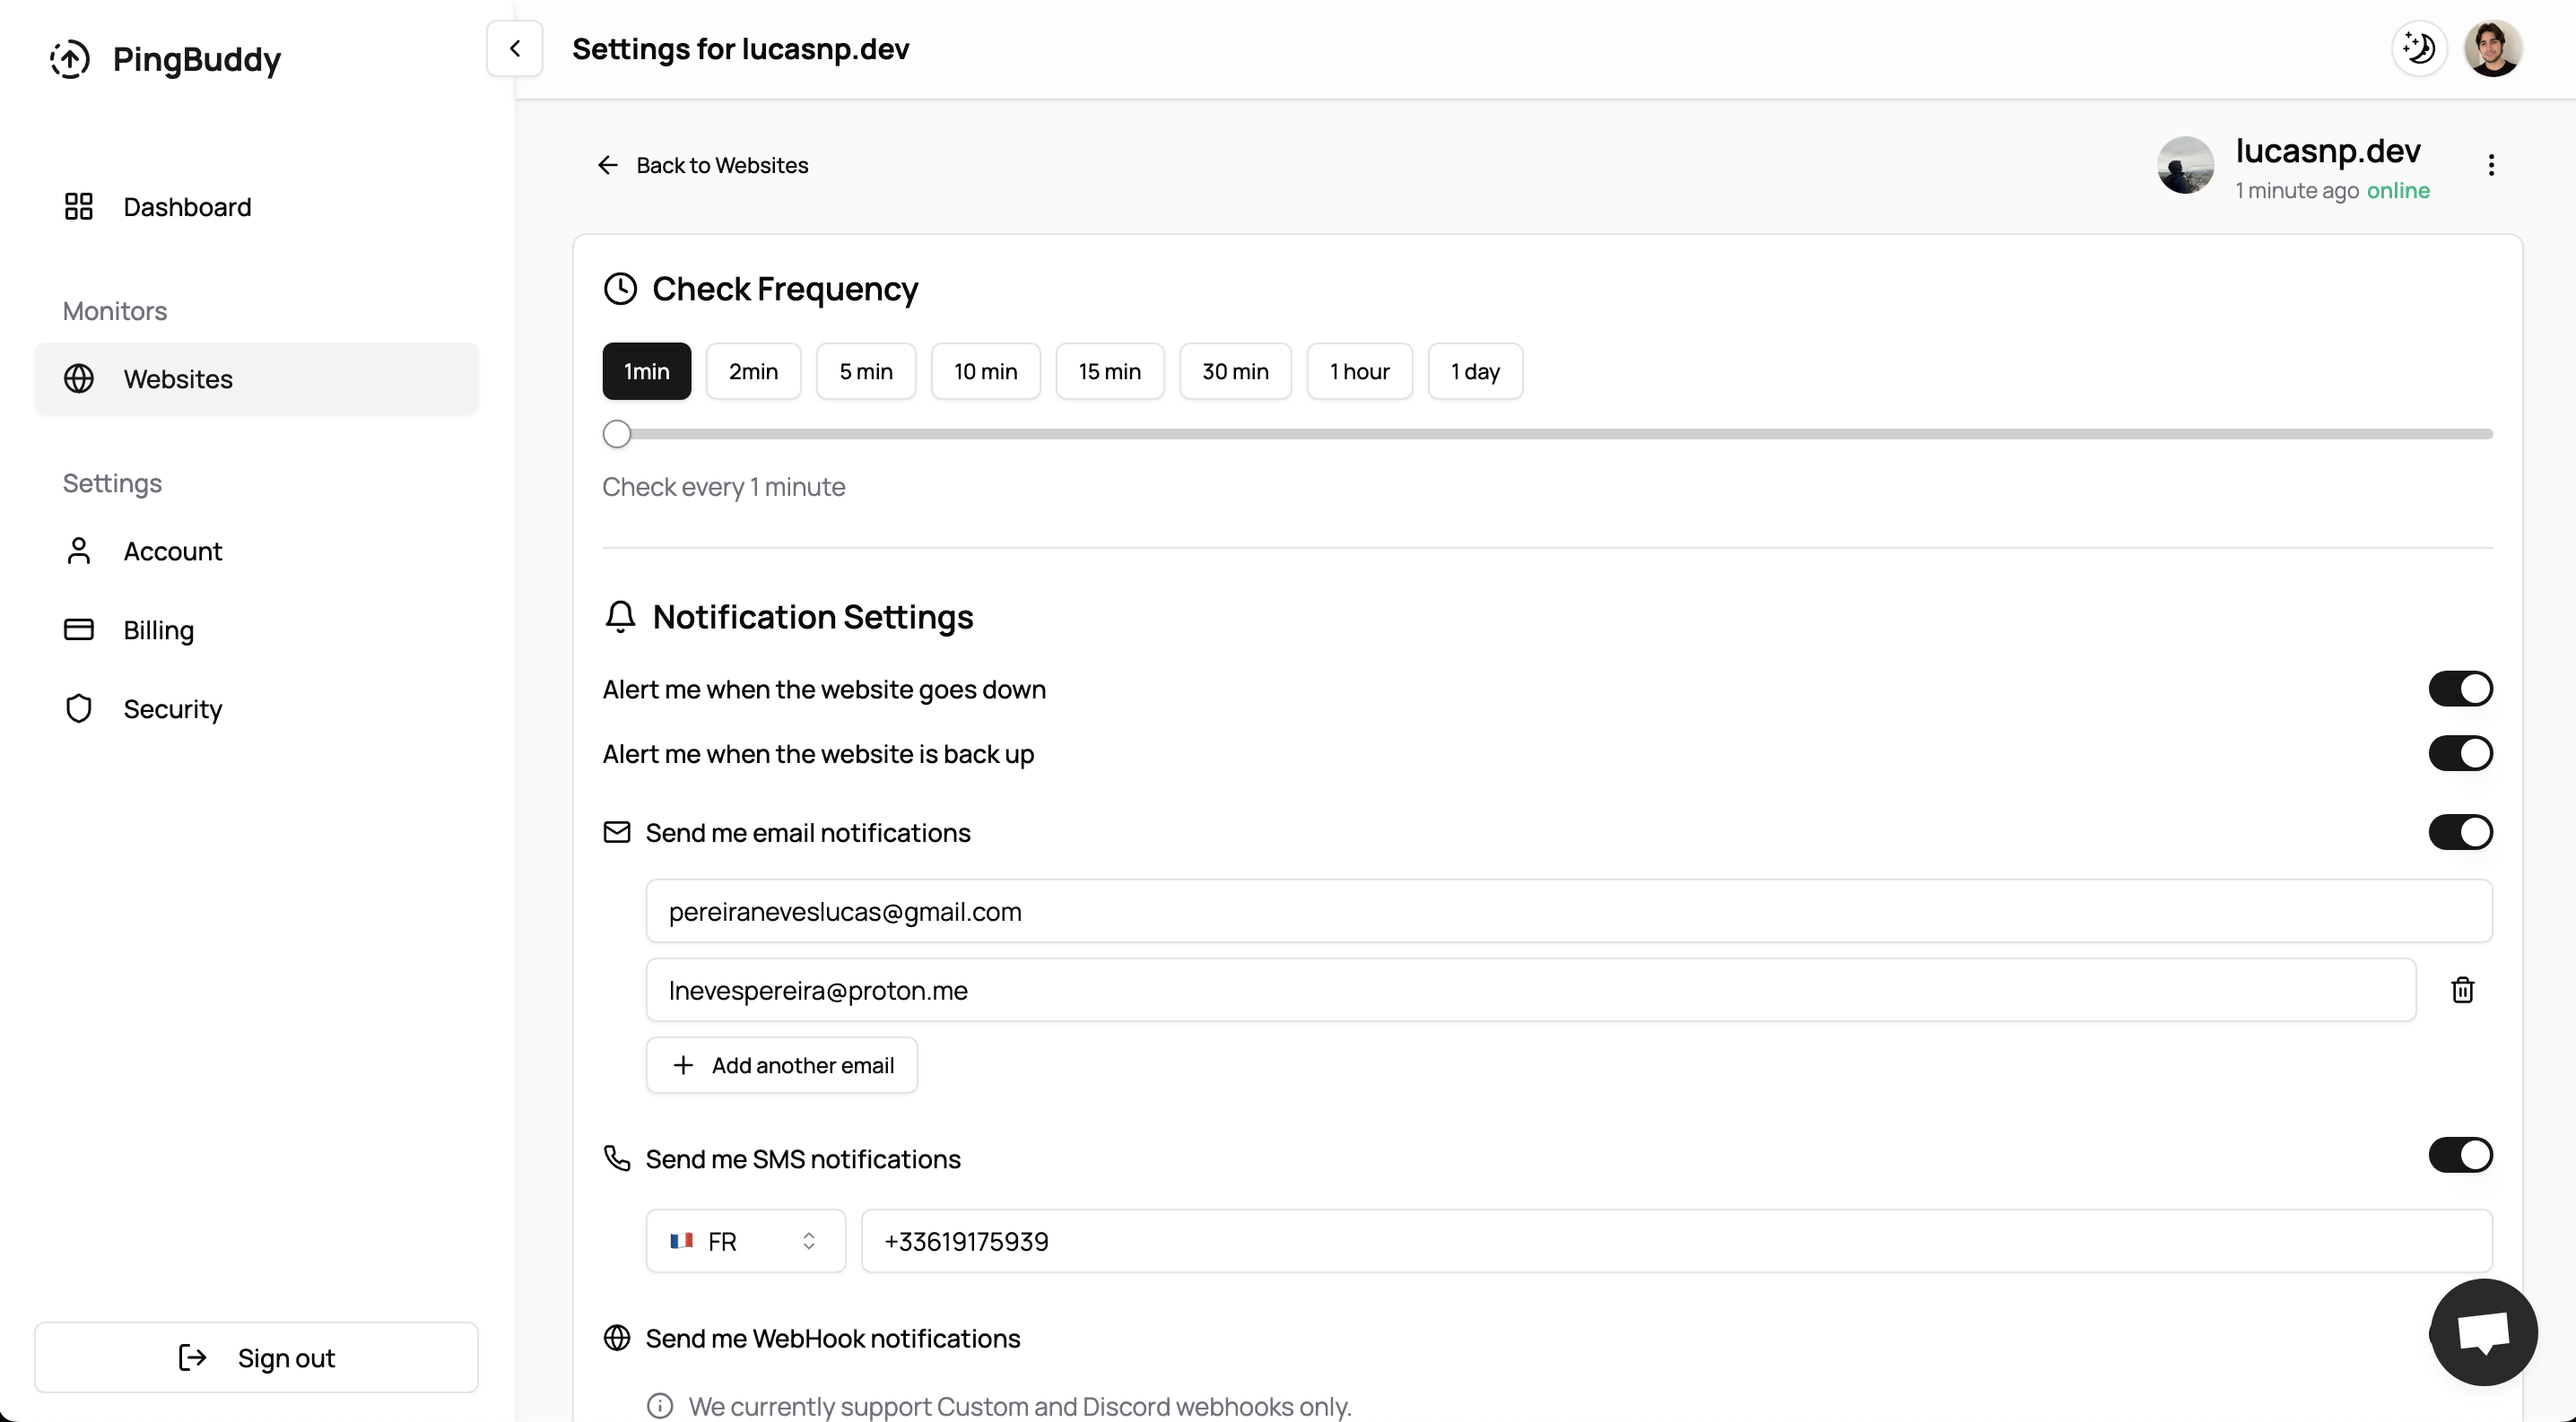The image size is (2576, 1422).
Task: Click the French flag icon
Action: [x=682, y=1241]
